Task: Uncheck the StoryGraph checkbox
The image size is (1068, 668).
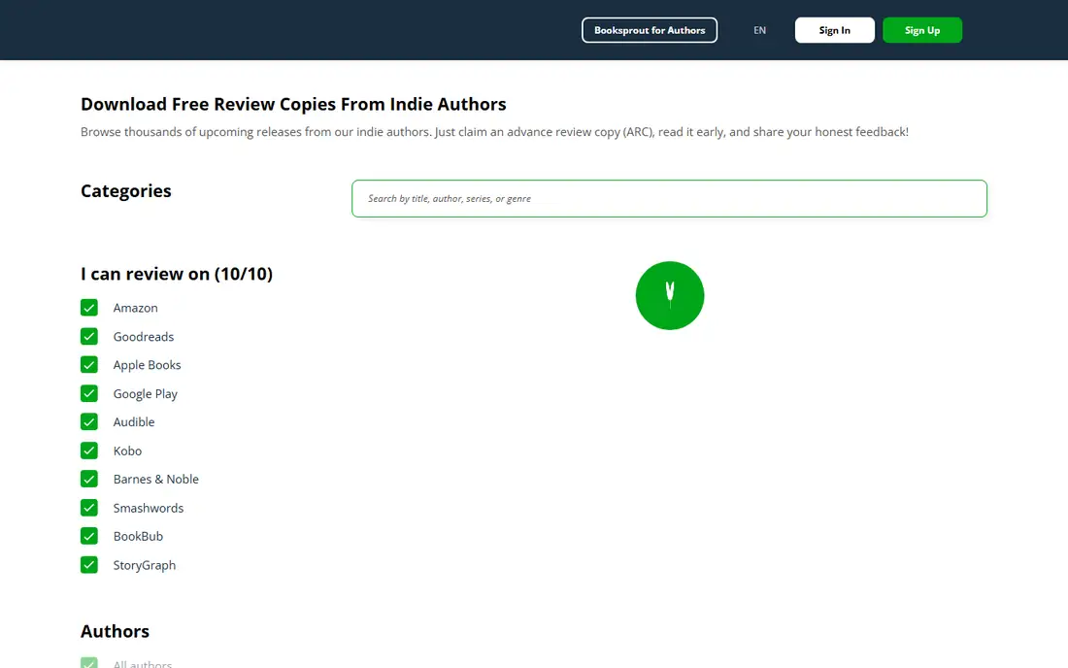Action: coord(89,565)
